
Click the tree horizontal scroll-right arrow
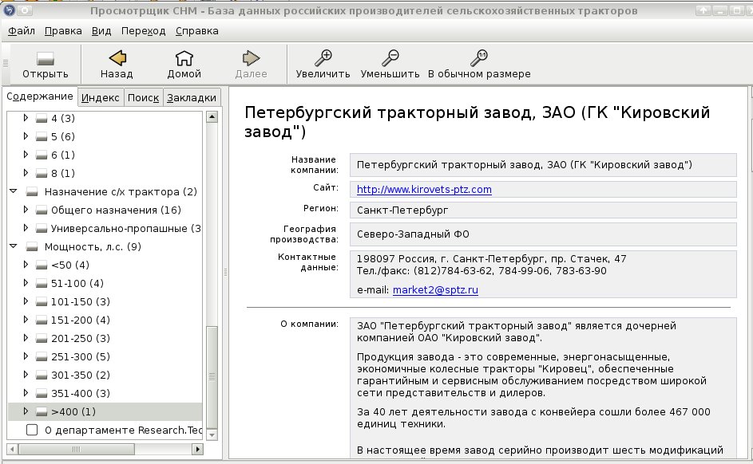point(197,449)
